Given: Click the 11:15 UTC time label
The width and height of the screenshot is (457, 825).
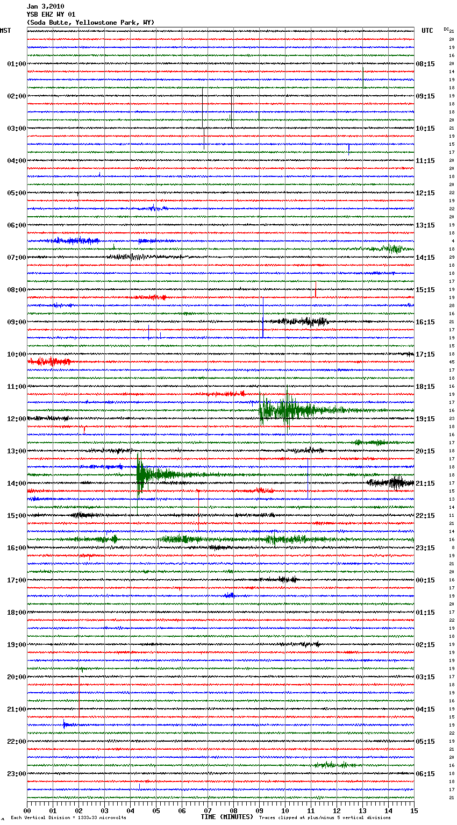Looking at the screenshot, I should click(x=425, y=161).
